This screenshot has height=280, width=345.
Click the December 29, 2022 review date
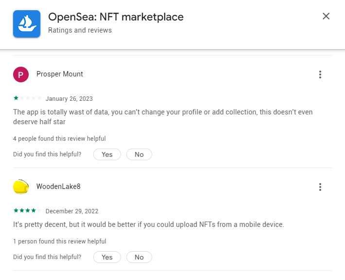pos(72,211)
